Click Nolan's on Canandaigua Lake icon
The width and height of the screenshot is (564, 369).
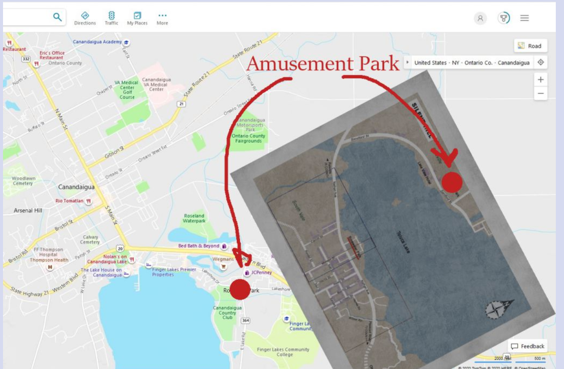(132, 259)
